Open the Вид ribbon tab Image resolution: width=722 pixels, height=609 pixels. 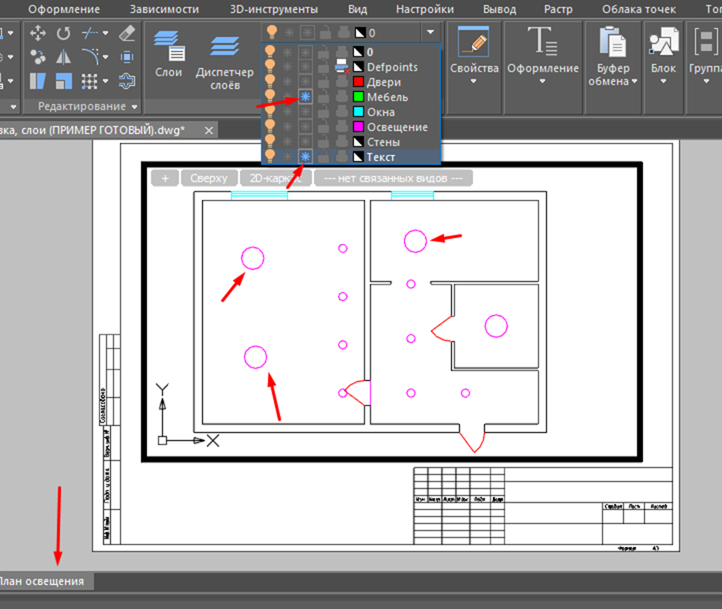358,10
